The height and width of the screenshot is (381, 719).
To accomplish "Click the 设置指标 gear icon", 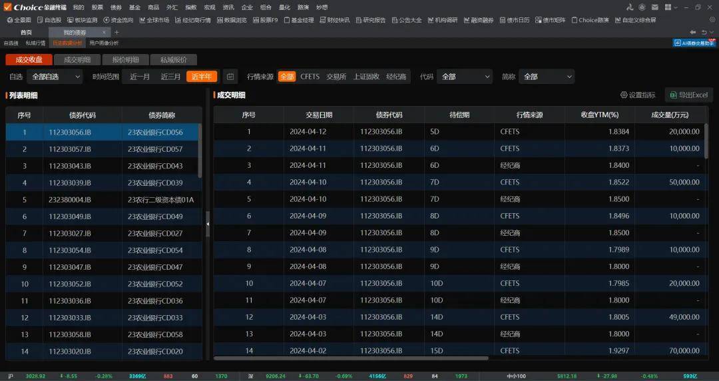I will (x=624, y=95).
